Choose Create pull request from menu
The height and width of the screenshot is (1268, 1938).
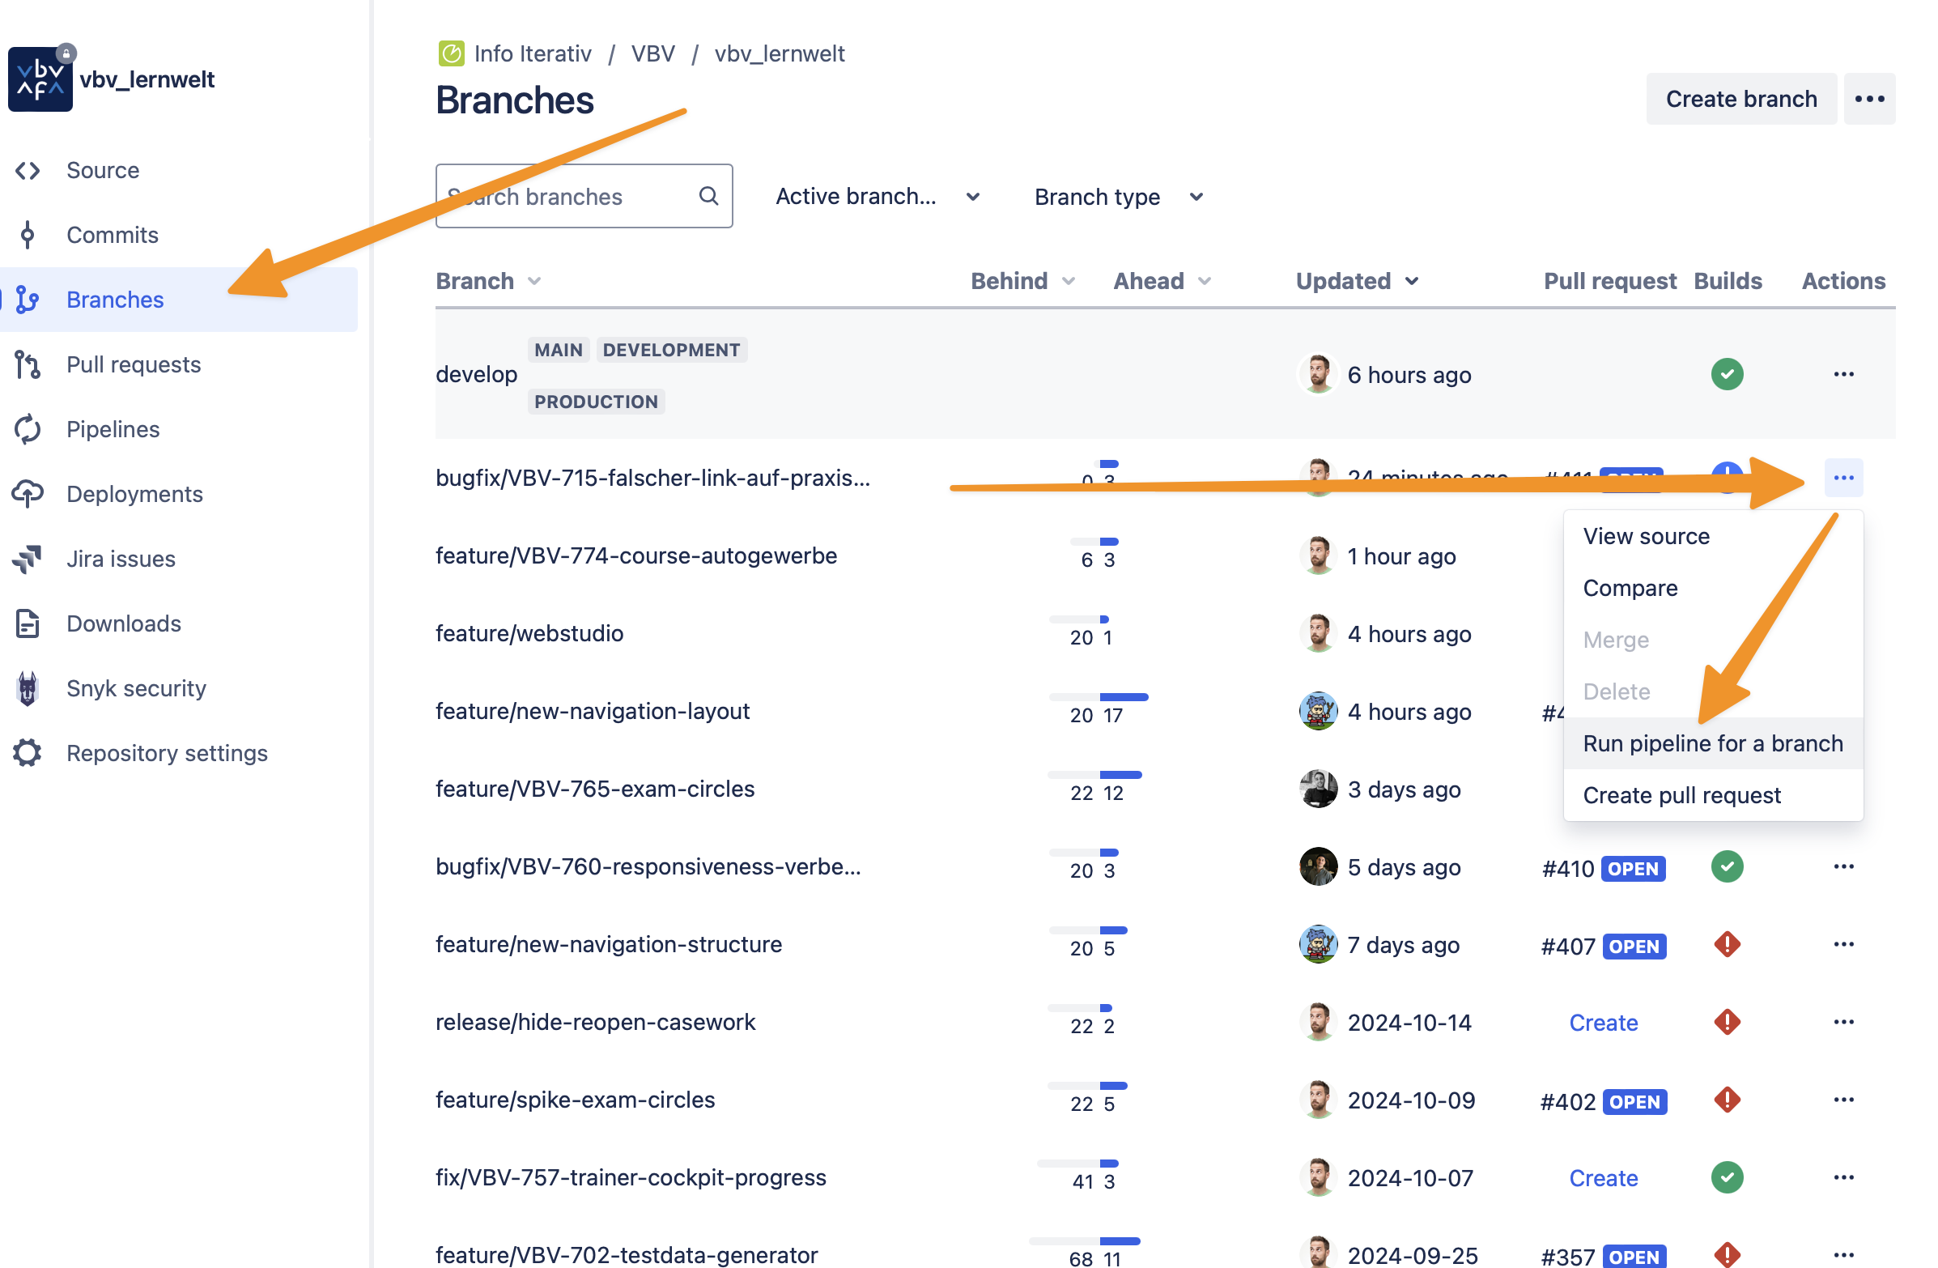click(1681, 795)
